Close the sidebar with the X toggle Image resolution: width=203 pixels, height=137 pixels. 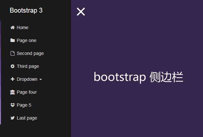81,12
